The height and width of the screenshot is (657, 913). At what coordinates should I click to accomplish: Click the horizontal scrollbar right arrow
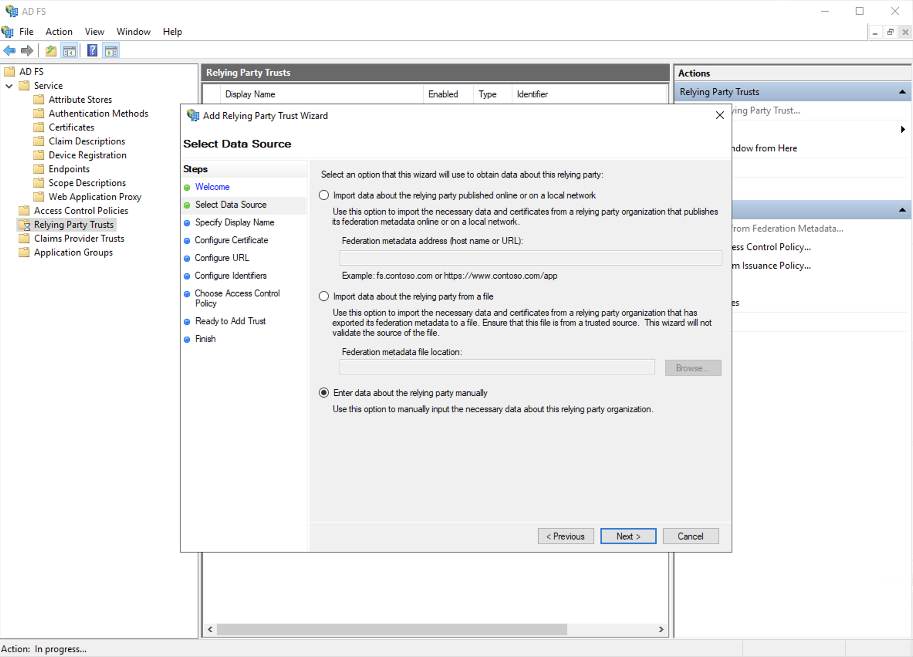(x=661, y=629)
